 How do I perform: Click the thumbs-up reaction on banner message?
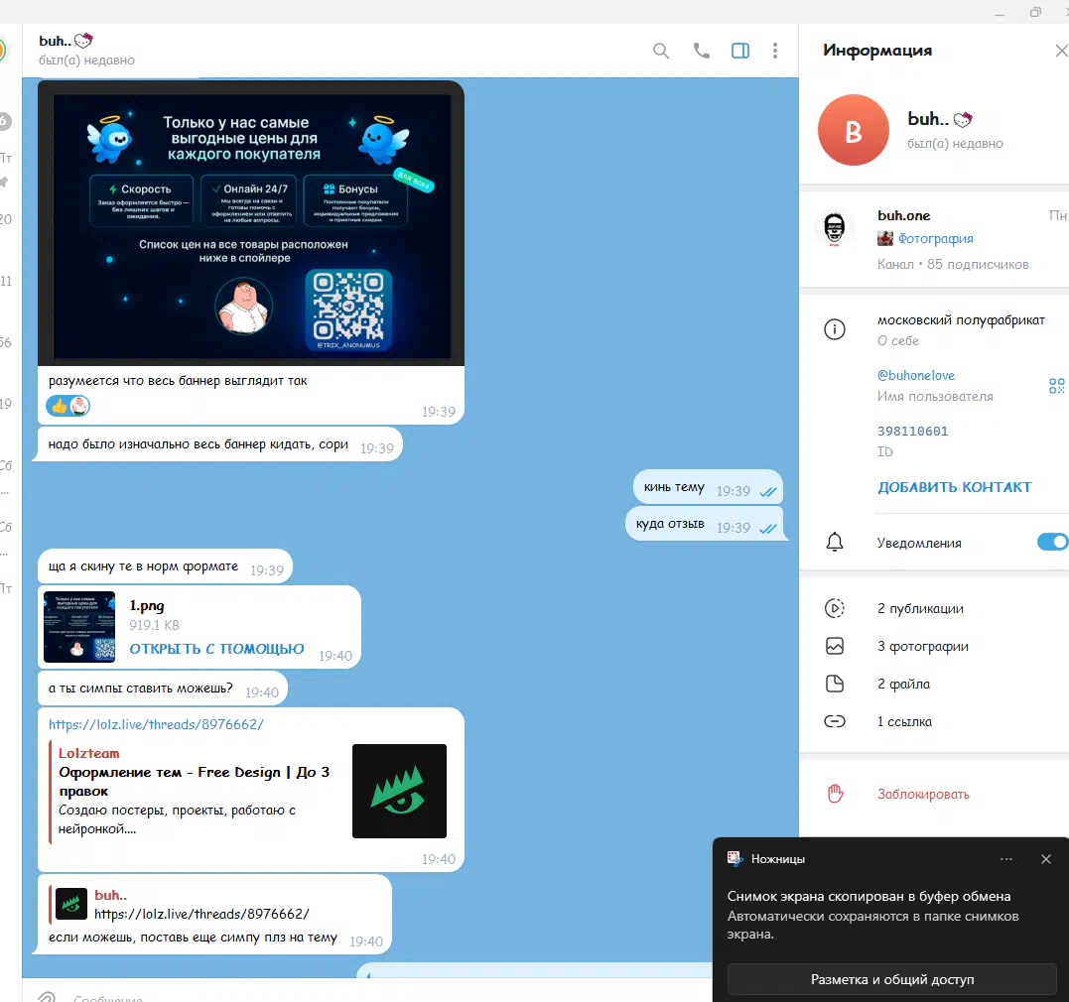tap(59, 405)
